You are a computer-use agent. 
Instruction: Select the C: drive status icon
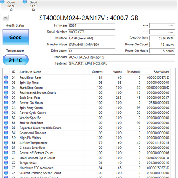3,2
